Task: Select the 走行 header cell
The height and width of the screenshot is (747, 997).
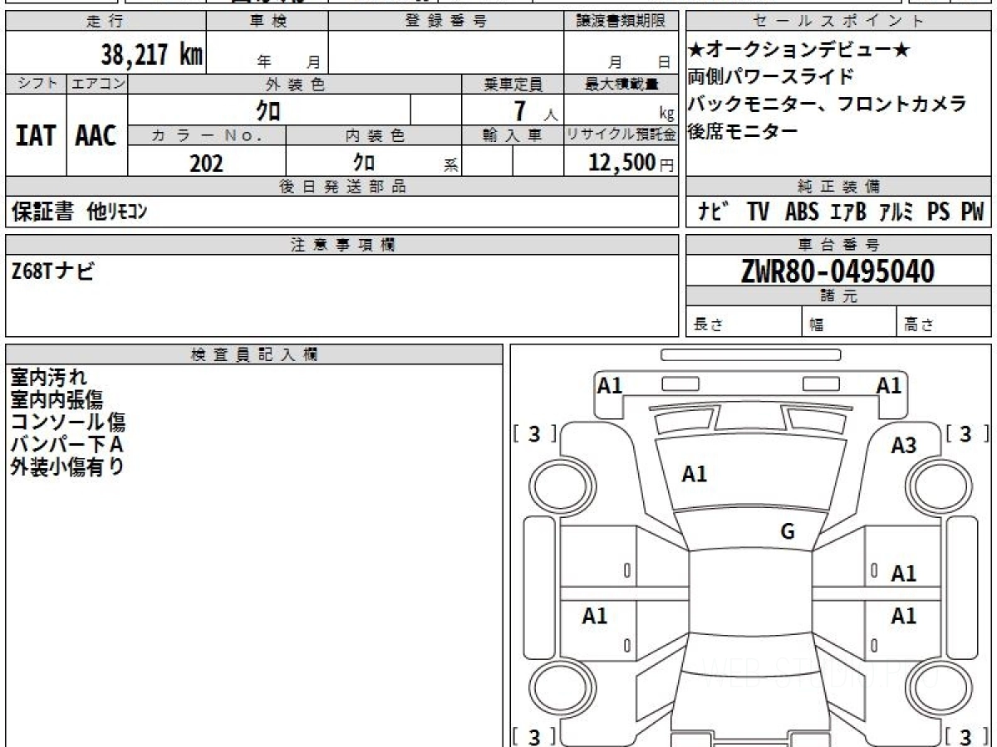Action: click(105, 22)
